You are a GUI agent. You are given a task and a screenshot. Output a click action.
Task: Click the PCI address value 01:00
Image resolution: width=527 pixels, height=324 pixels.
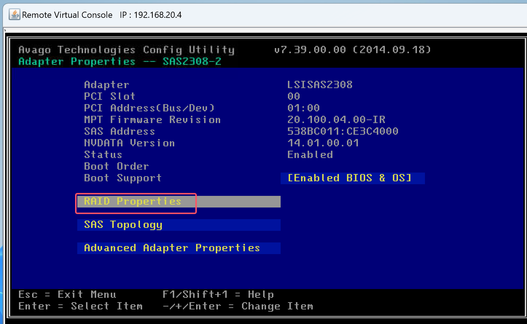pos(303,108)
